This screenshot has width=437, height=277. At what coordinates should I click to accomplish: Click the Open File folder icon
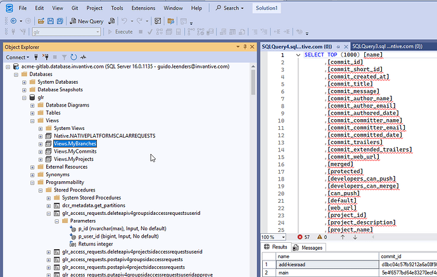[41, 21]
